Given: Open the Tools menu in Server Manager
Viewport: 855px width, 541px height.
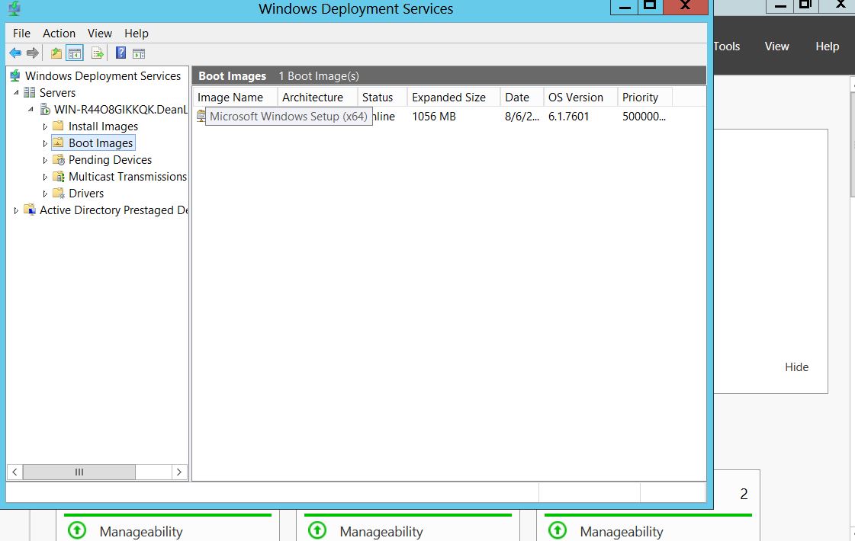Looking at the screenshot, I should click(727, 46).
